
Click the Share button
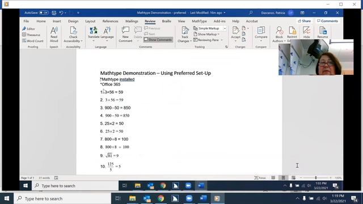[304, 21]
